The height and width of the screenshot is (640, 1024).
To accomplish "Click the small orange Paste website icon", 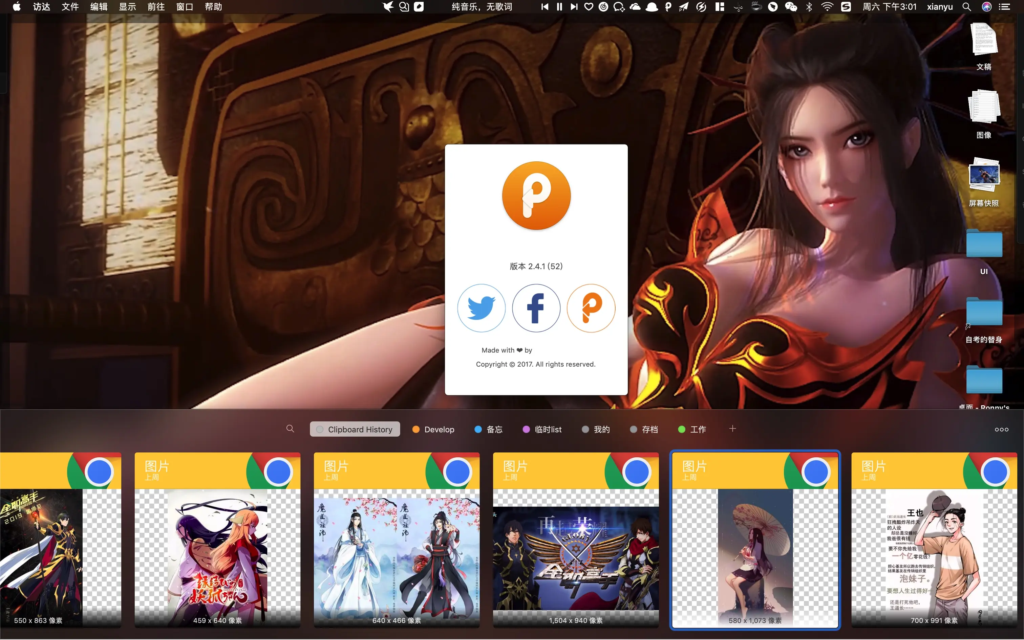I will point(591,308).
